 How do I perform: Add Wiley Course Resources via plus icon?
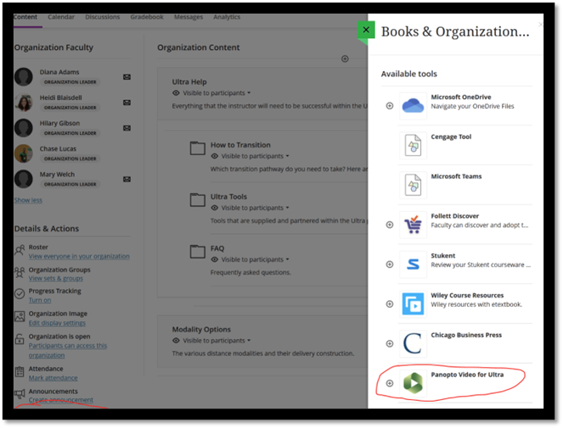pos(390,304)
